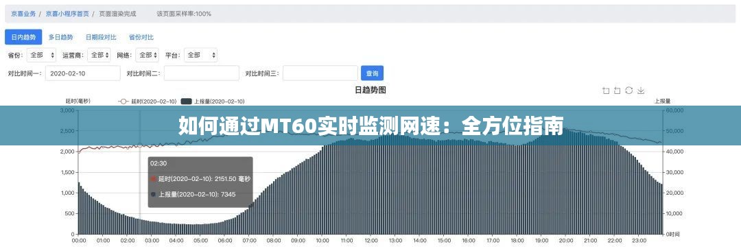Open the 省份 dropdown

coord(42,55)
